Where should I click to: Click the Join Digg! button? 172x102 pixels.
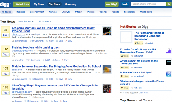click(x=112, y=4)
